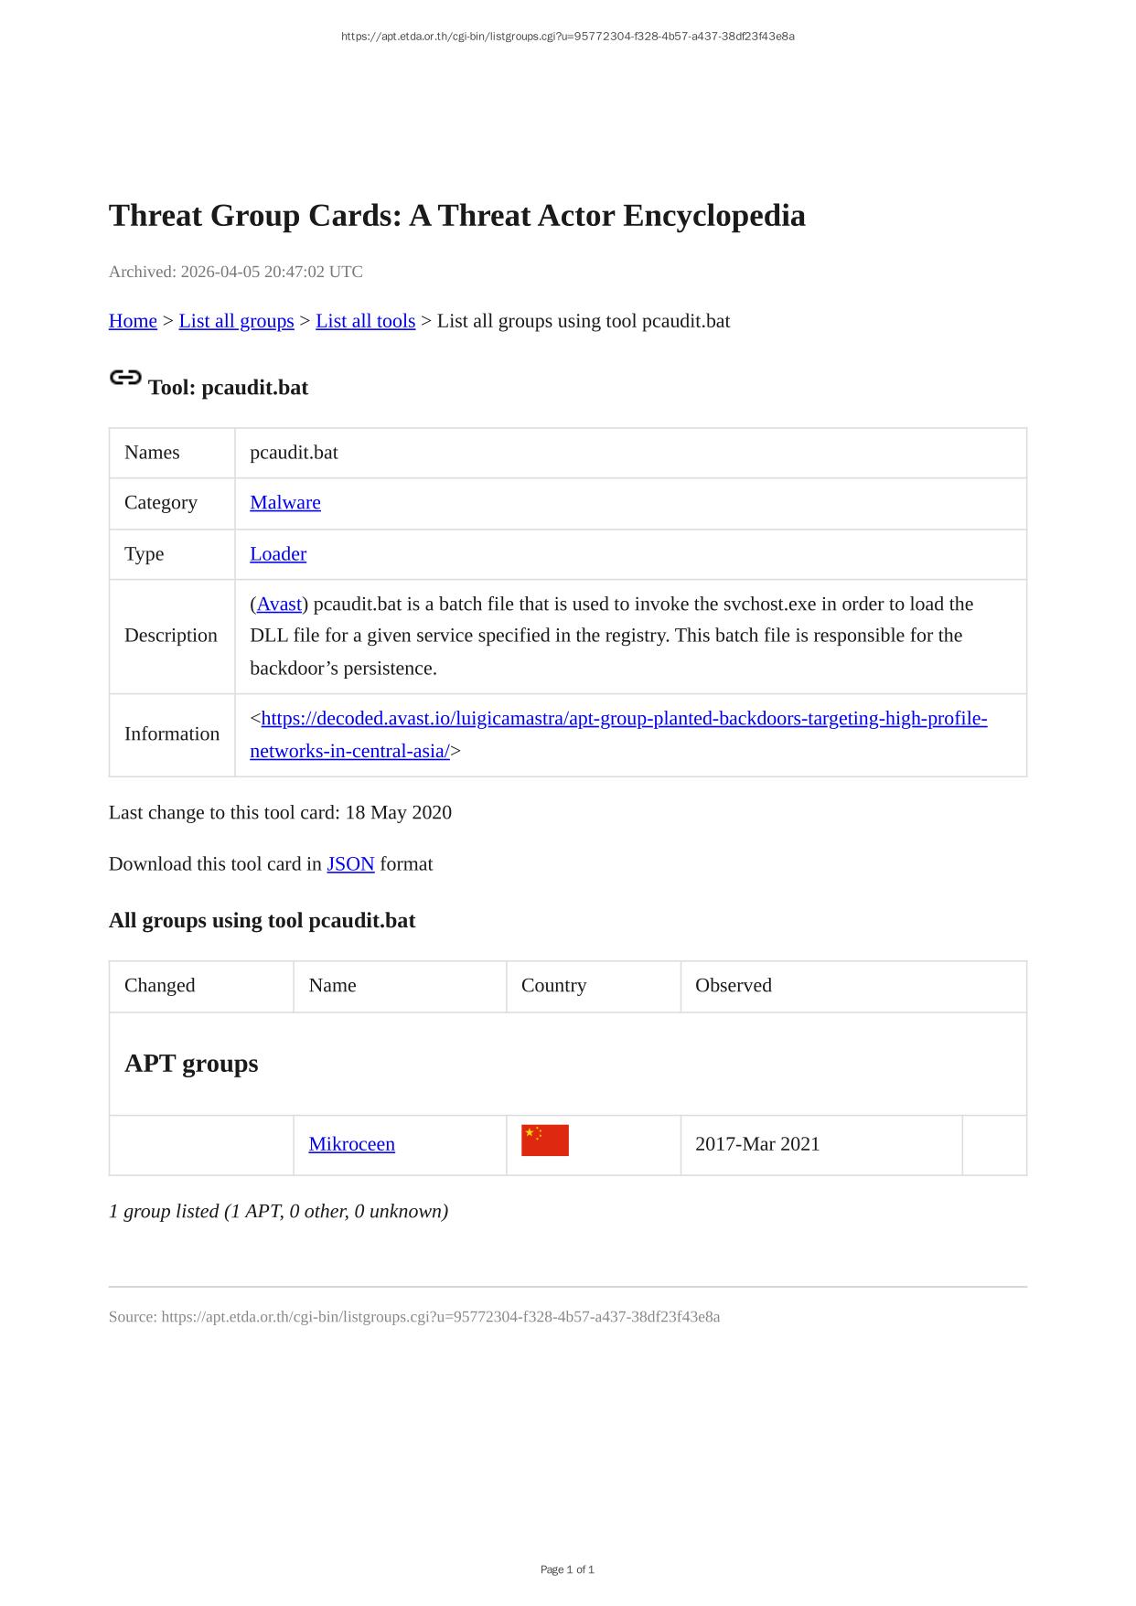The image size is (1136, 1606).
Task: Click the Name column header
Action: click(332, 986)
